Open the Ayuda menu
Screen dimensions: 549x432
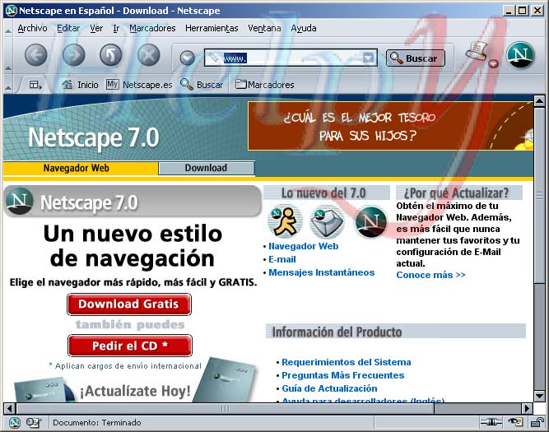coord(304,28)
